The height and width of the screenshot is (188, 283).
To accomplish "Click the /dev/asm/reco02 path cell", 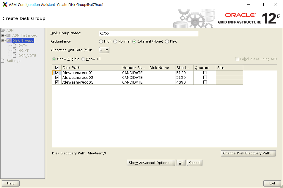I will coord(91,77).
